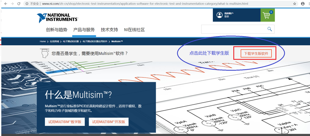Screen dimensions: 310x136
Task: Click the Multisim breadcrumb item
Action: pos(117,41)
